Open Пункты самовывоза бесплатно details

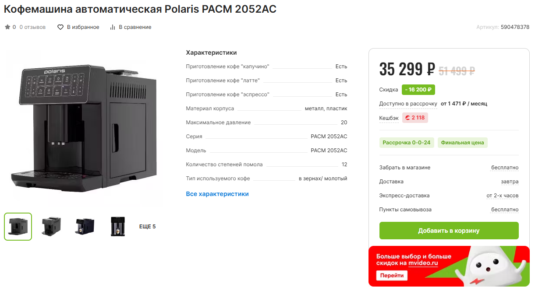(x=505, y=210)
